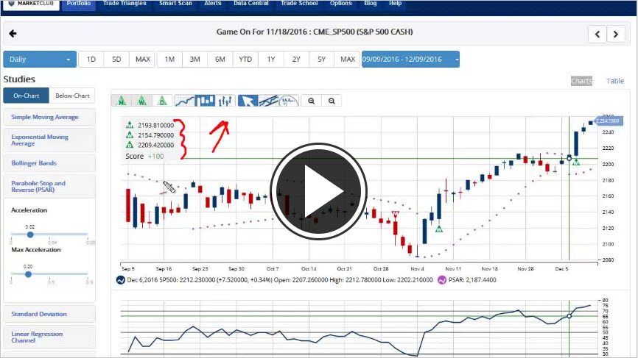Open Blog menu item
Image resolution: width=638 pixels, height=358 pixels.
pos(371,4)
